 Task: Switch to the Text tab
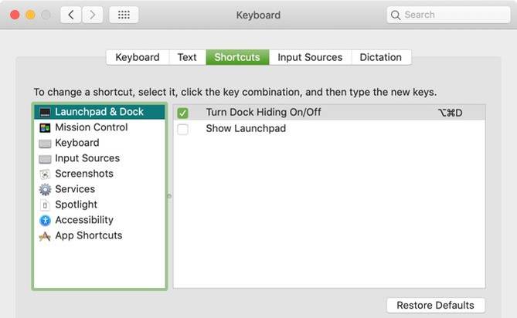tap(187, 57)
